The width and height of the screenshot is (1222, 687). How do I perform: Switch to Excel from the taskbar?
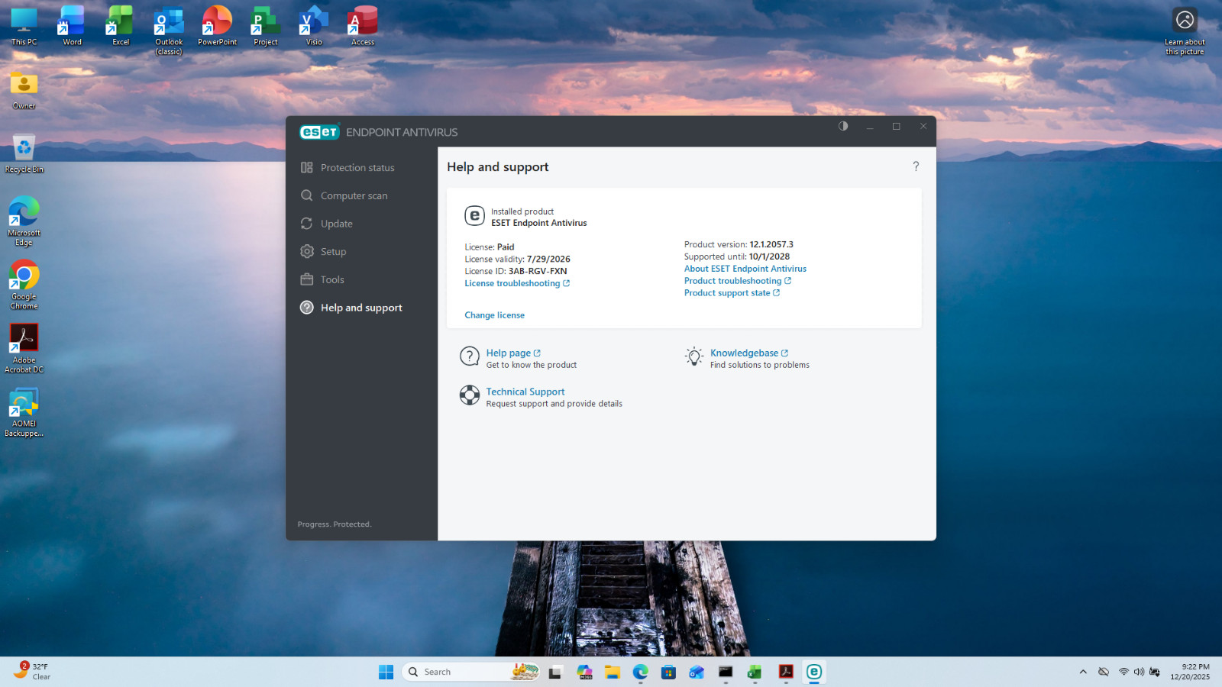coord(755,672)
